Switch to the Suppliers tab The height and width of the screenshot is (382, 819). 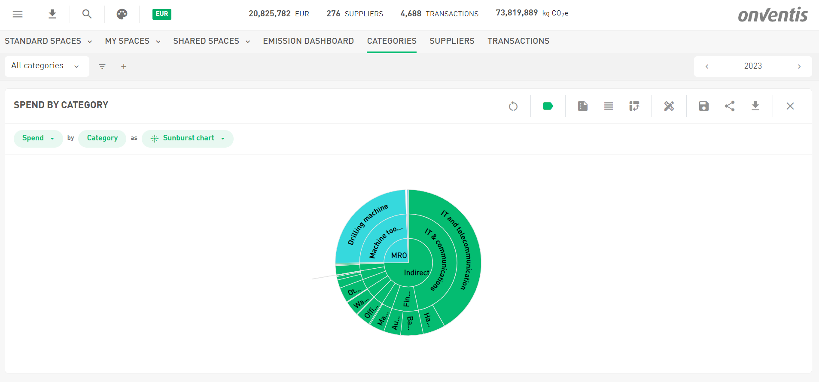(x=452, y=41)
